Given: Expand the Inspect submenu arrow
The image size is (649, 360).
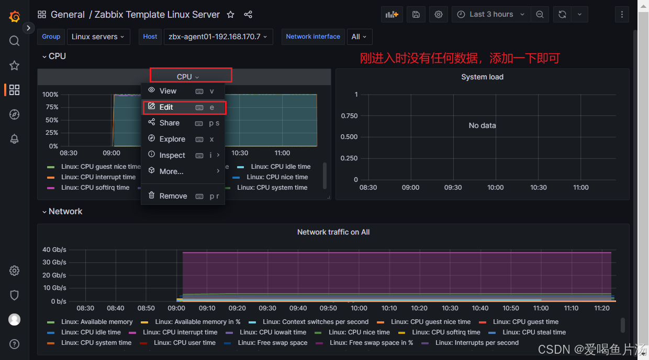Looking at the screenshot, I should point(218,155).
